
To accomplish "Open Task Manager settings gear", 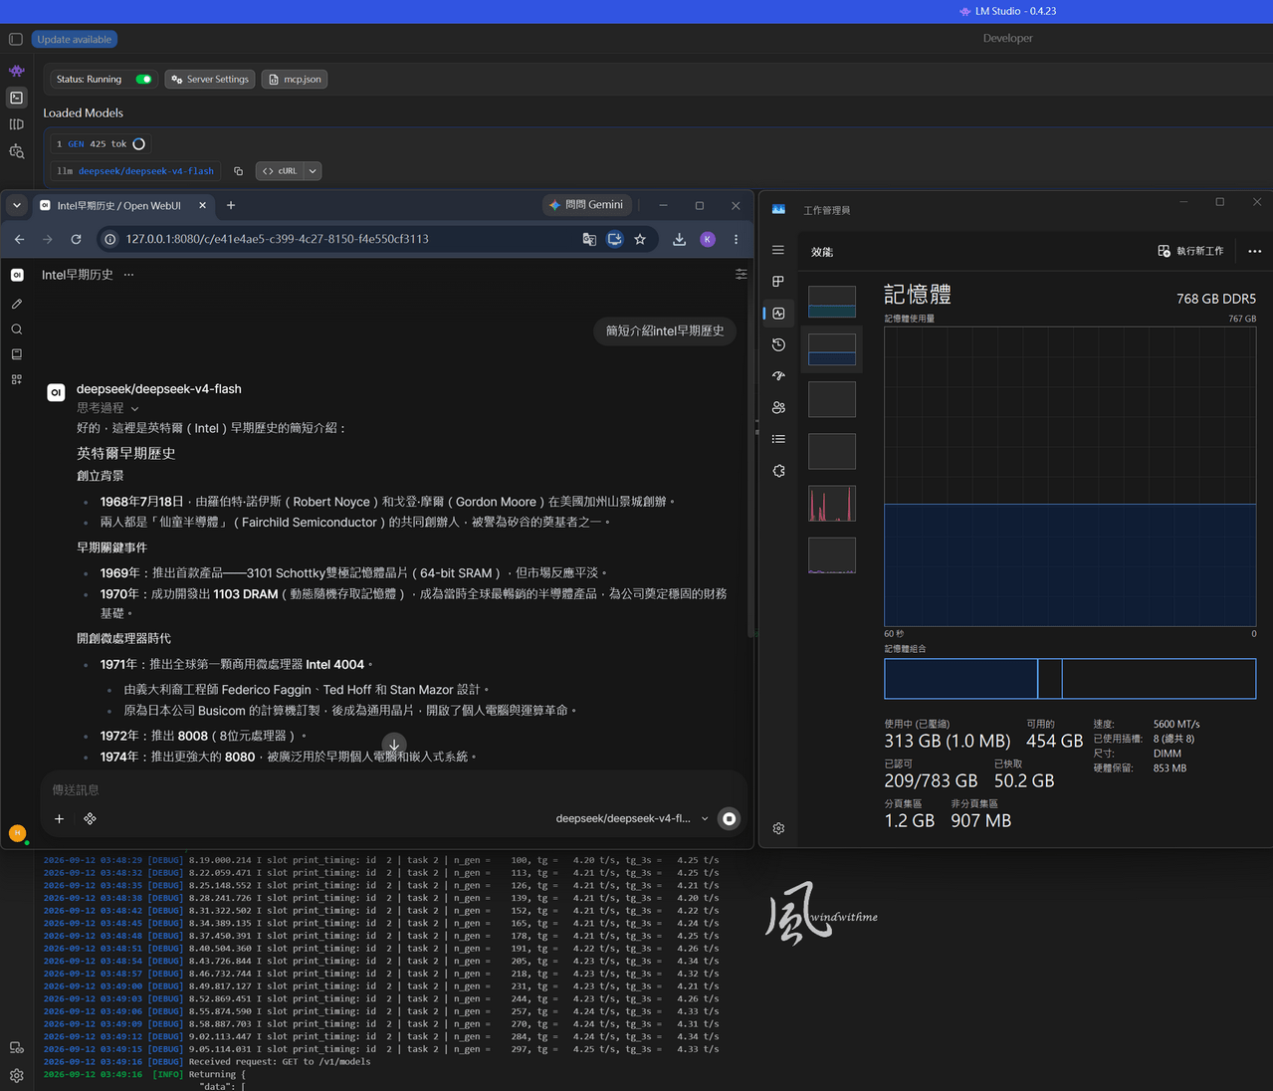I will point(778,828).
